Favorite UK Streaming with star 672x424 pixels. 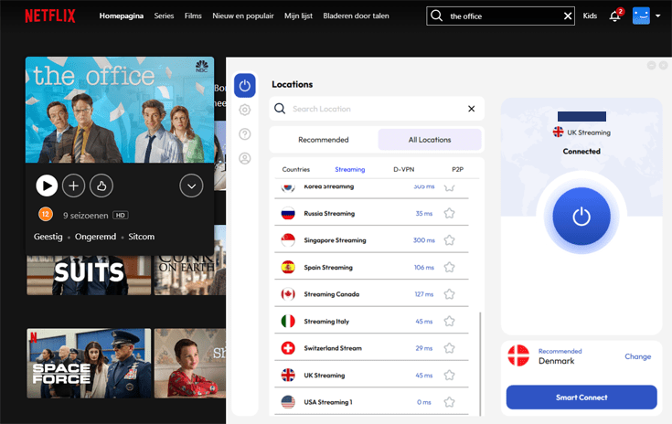point(449,376)
